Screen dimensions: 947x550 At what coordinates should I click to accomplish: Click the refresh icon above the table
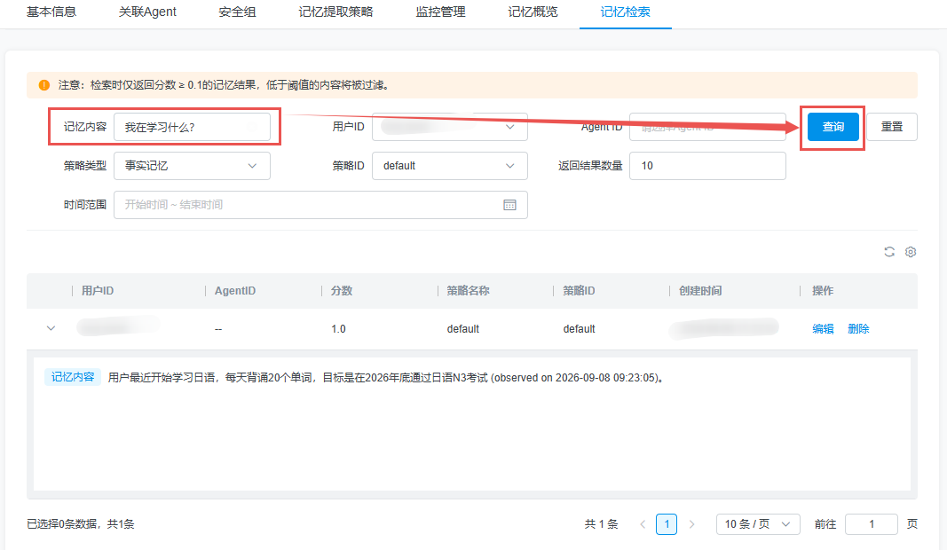pyautogui.click(x=889, y=252)
